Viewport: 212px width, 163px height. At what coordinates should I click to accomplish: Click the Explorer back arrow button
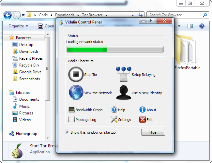pos(8,15)
